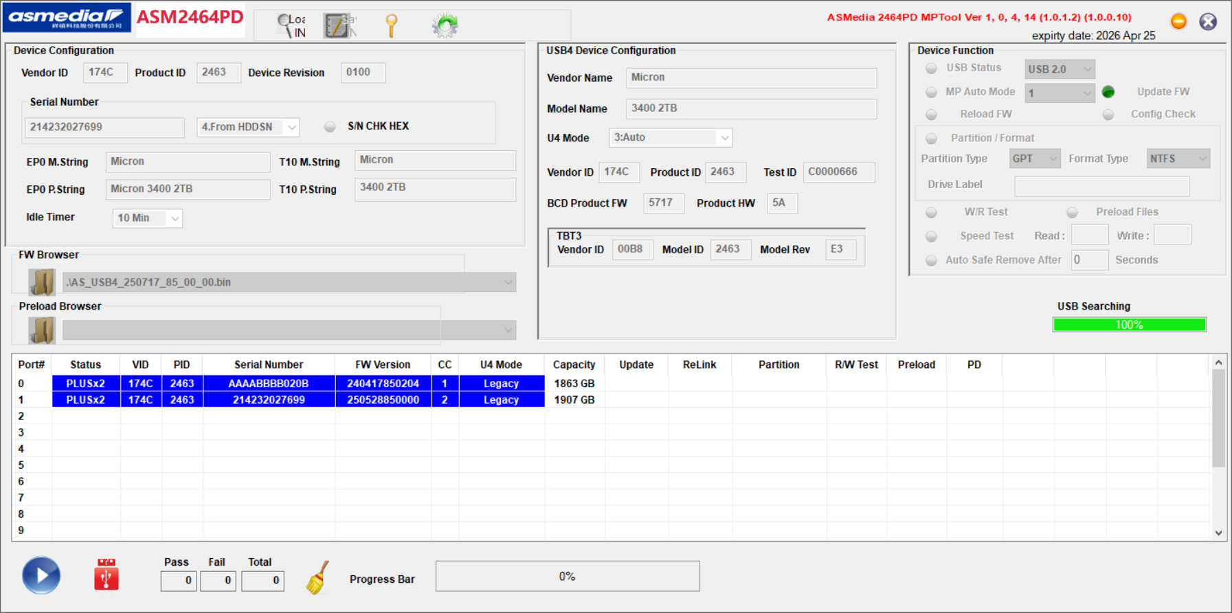Open the Preload Browser folder icon
Image resolution: width=1232 pixels, height=613 pixels.
coord(42,330)
